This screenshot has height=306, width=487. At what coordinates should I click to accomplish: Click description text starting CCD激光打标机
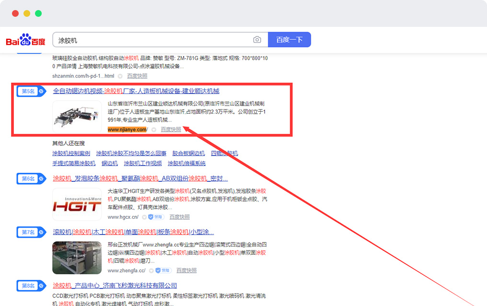pos(159,300)
